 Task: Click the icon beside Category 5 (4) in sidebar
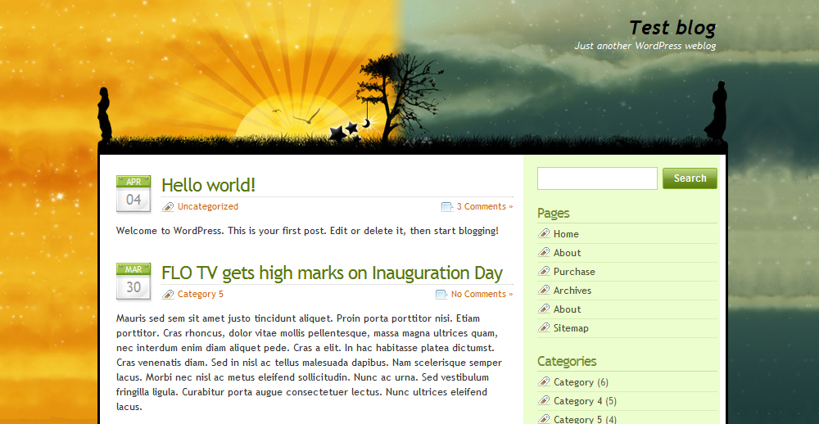click(x=544, y=419)
